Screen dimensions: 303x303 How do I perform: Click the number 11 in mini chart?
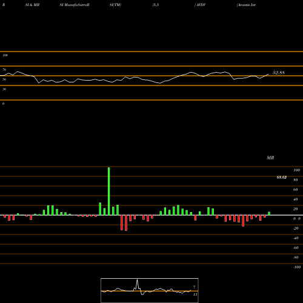point(195,295)
